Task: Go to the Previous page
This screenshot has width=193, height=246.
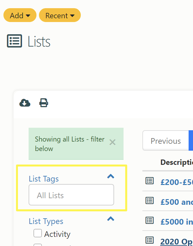Action: click(x=166, y=141)
